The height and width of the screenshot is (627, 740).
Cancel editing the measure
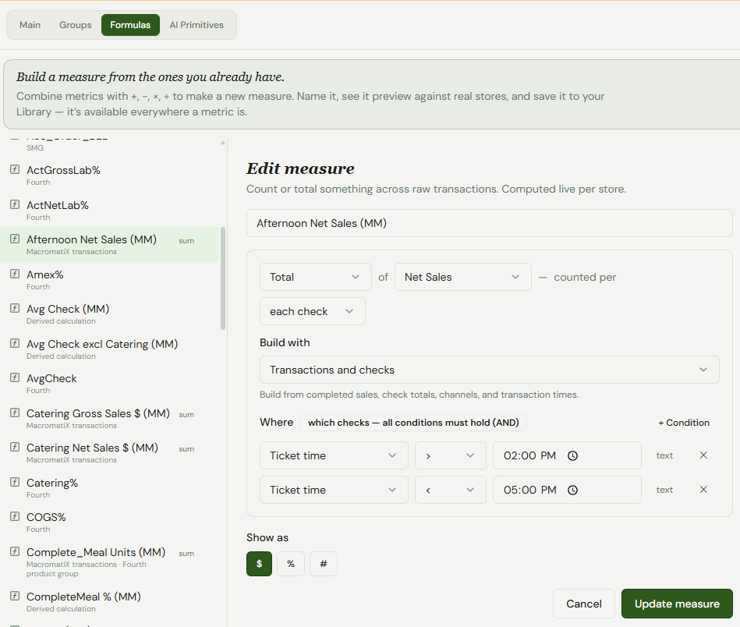(x=584, y=604)
